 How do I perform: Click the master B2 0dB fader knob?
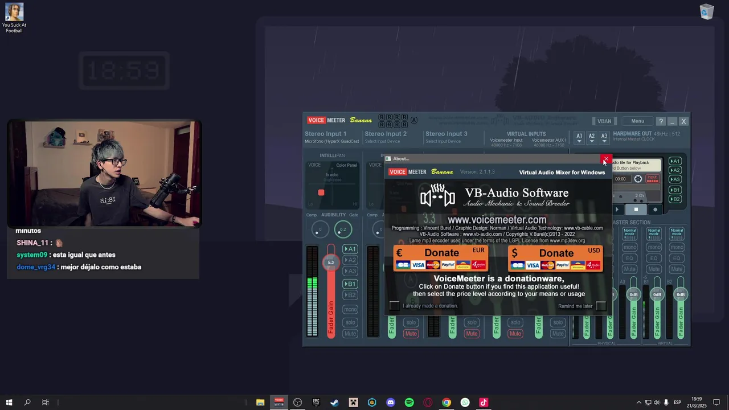pos(680,294)
